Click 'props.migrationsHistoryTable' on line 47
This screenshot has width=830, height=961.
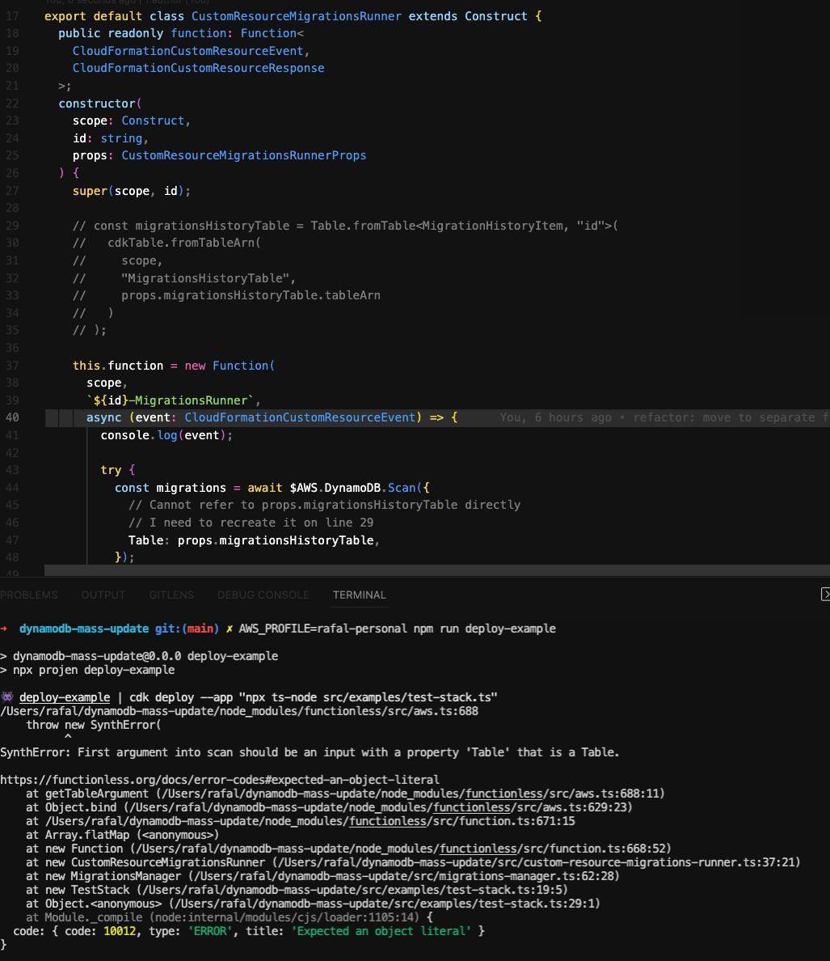(276, 540)
